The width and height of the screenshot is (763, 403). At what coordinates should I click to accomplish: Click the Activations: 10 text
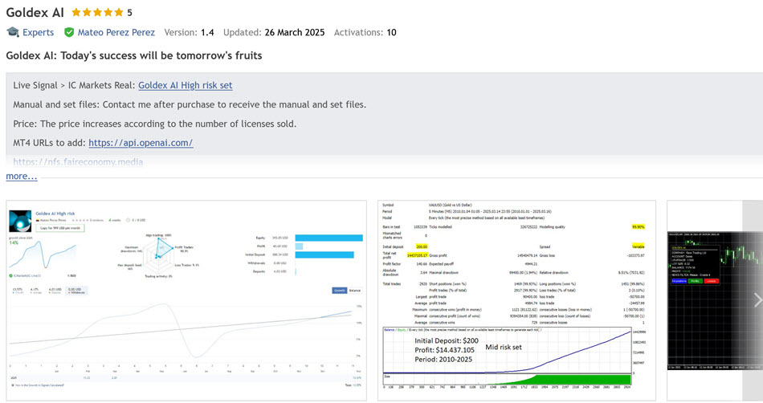click(365, 33)
